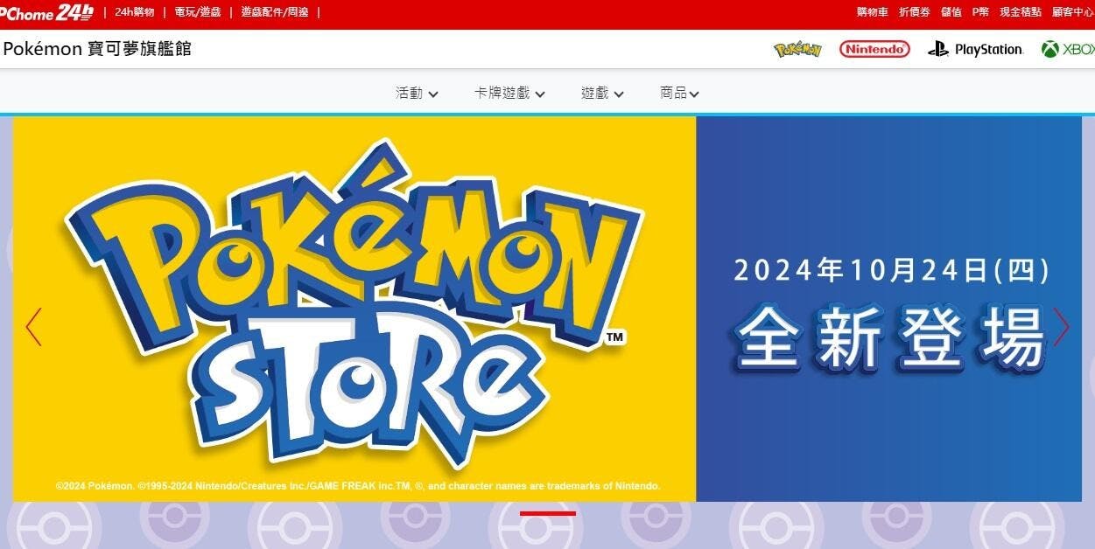Click the PChome 24h logo
This screenshot has height=549, width=1095.
(x=46, y=12)
